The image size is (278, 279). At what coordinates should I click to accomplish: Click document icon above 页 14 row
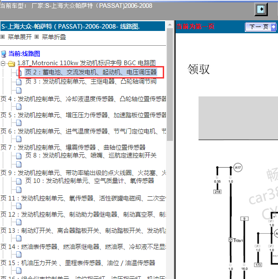point(18,238)
